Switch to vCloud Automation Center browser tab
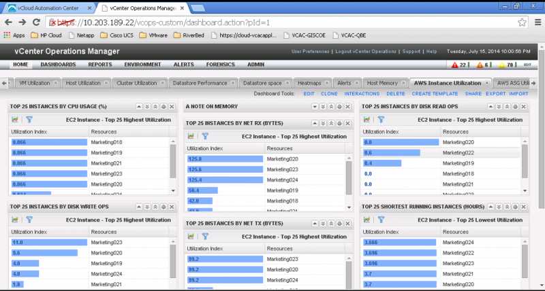545x291 pixels. 48,8
